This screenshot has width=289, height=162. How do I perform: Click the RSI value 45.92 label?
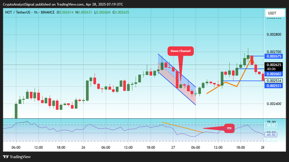point(271,135)
